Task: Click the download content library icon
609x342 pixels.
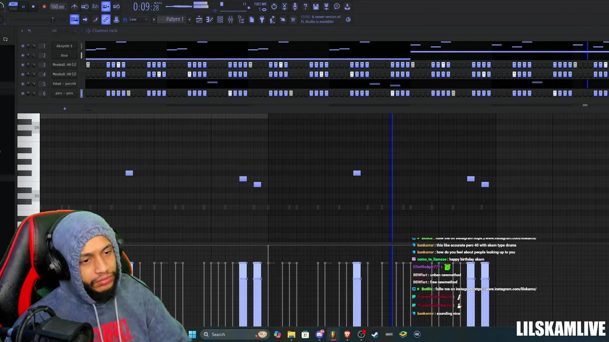Action: click(x=347, y=7)
